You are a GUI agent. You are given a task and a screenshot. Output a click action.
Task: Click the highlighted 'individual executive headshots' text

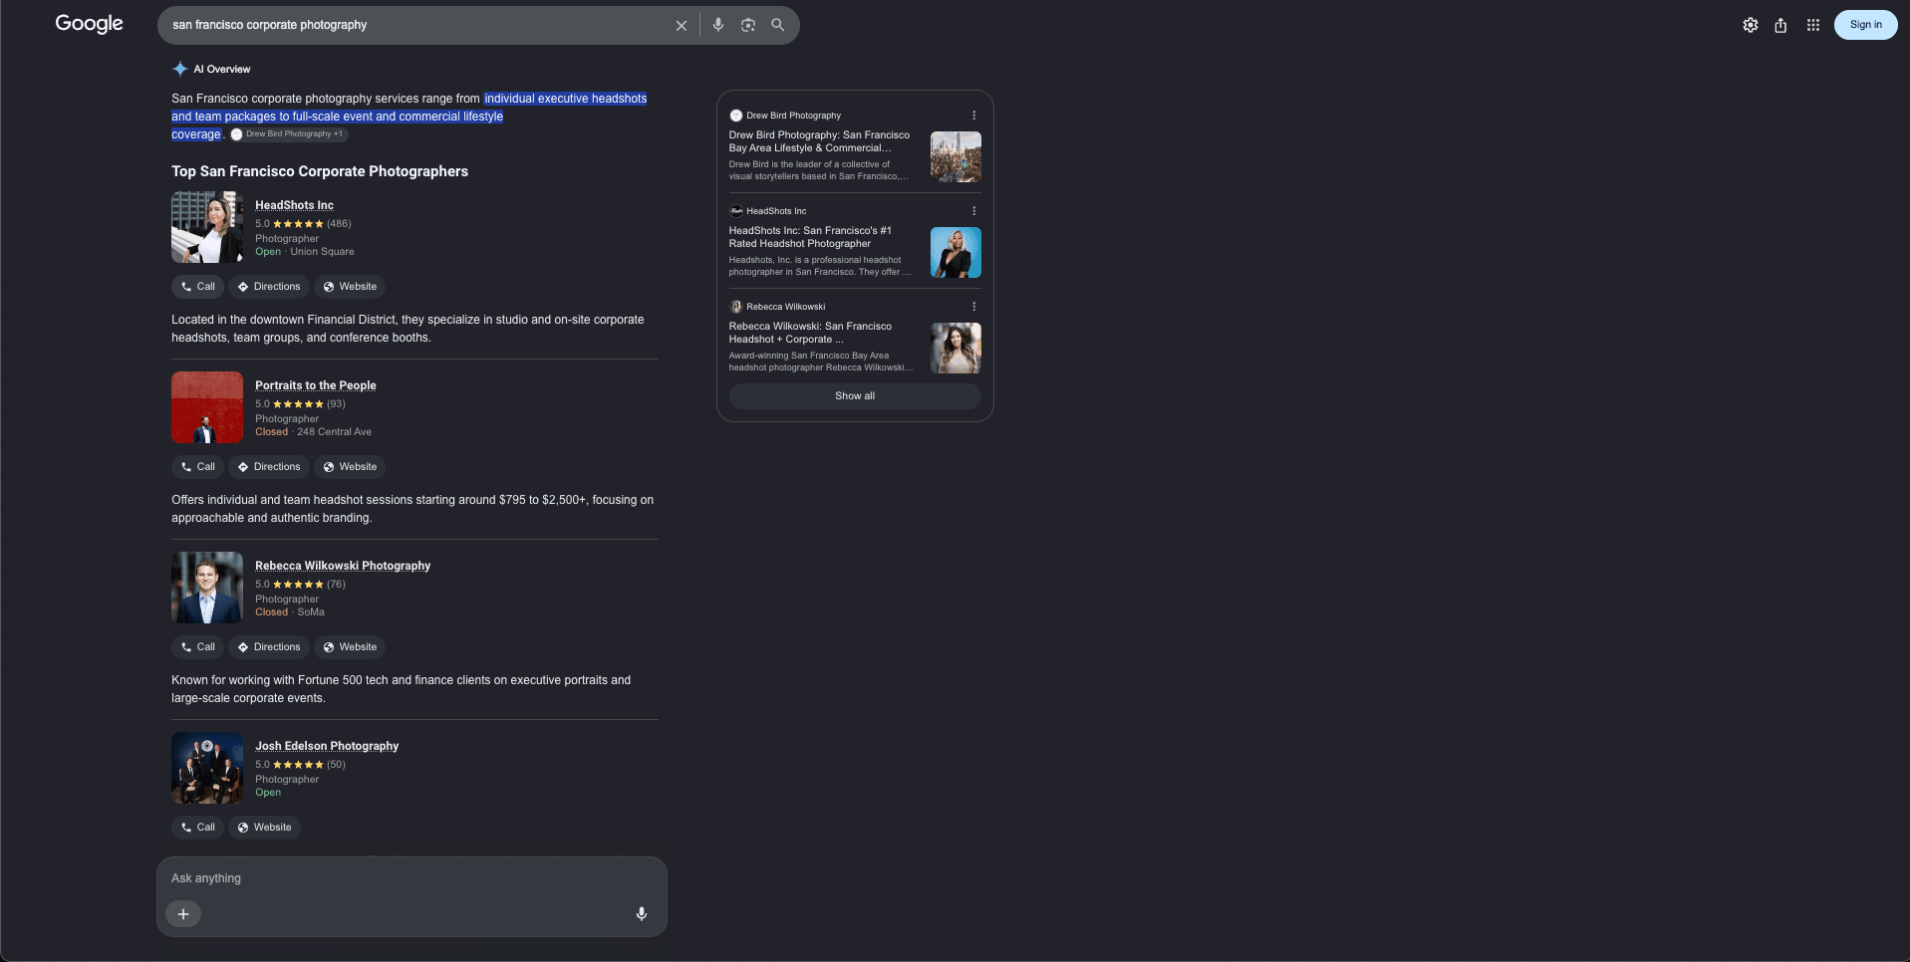tap(566, 99)
